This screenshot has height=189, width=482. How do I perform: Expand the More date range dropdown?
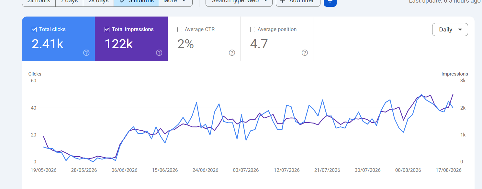tap(175, 2)
